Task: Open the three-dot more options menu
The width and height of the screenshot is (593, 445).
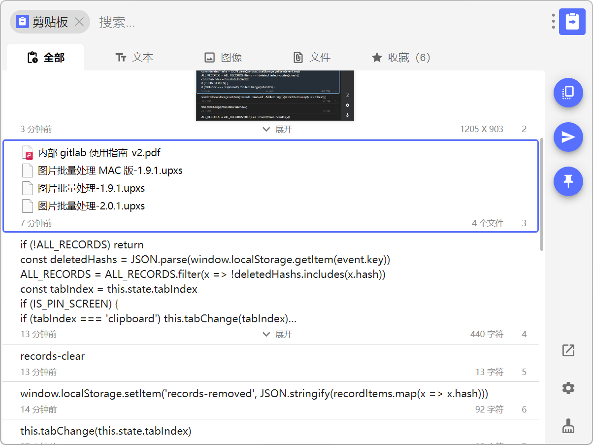Action: (554, 21)
